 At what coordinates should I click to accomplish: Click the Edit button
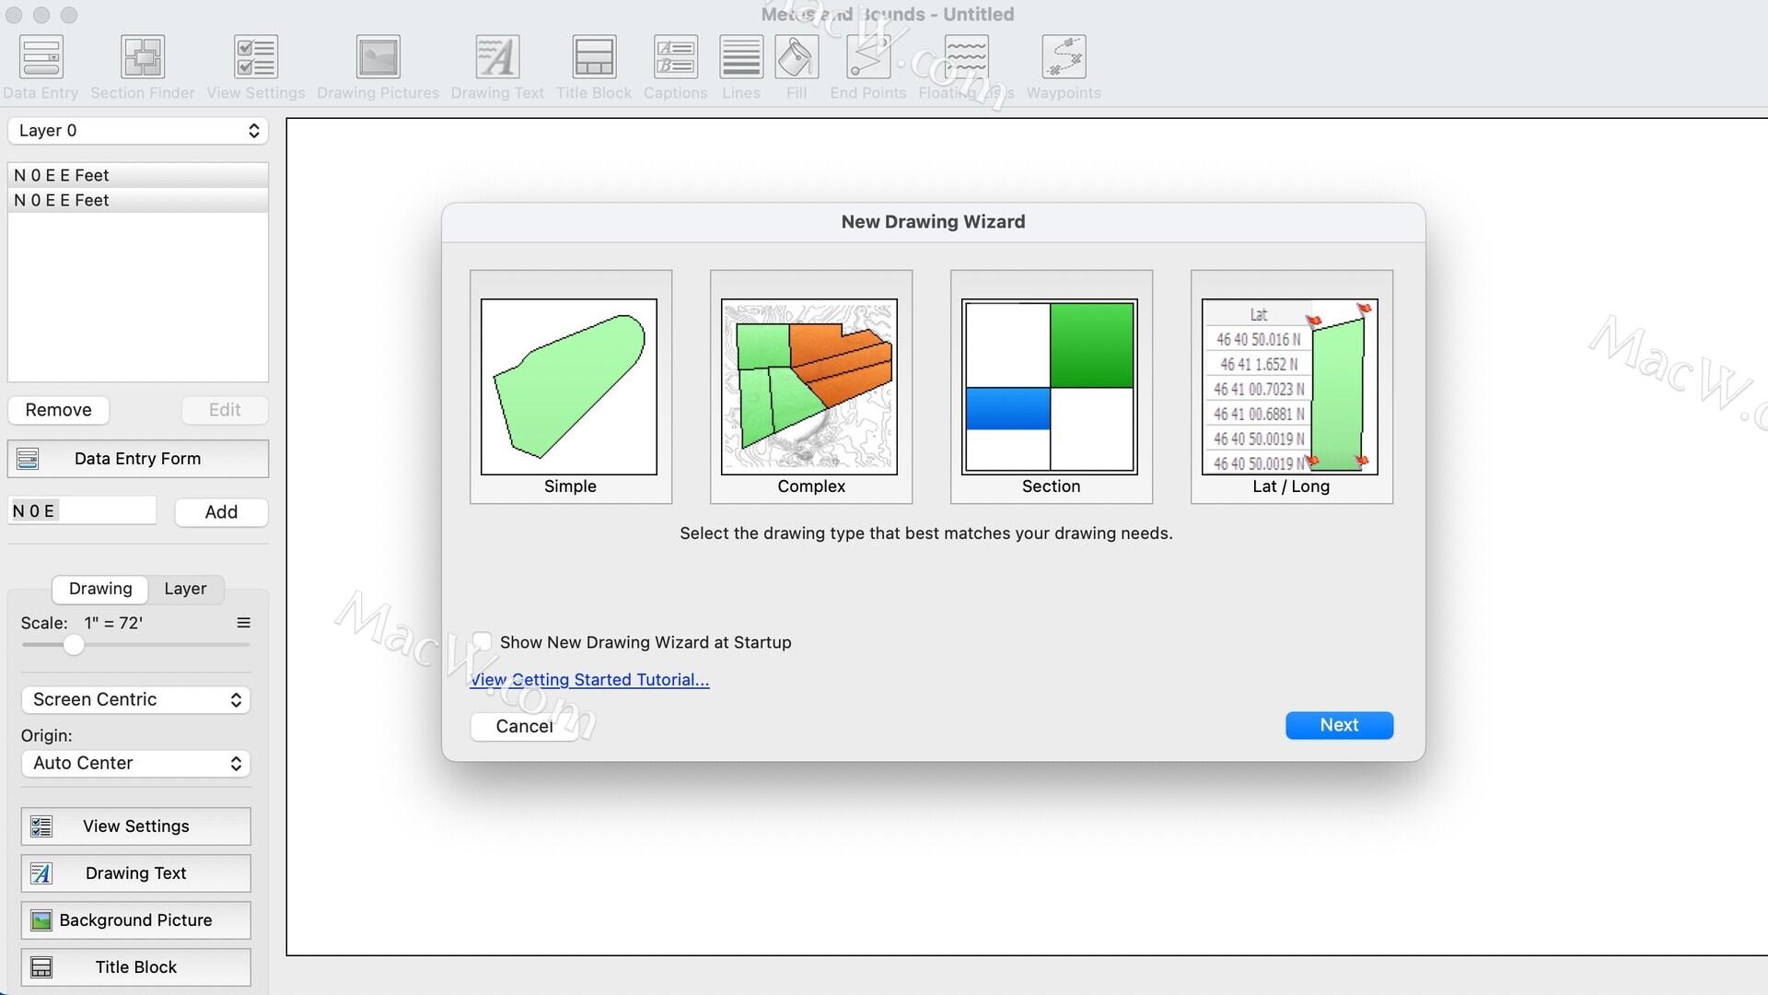[225, 410]
